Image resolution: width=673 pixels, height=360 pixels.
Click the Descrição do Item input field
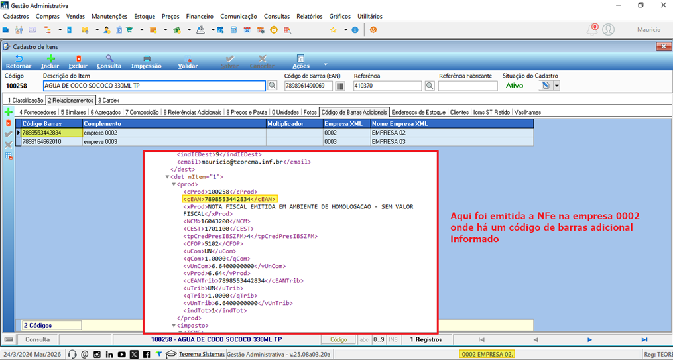point(154,86)
